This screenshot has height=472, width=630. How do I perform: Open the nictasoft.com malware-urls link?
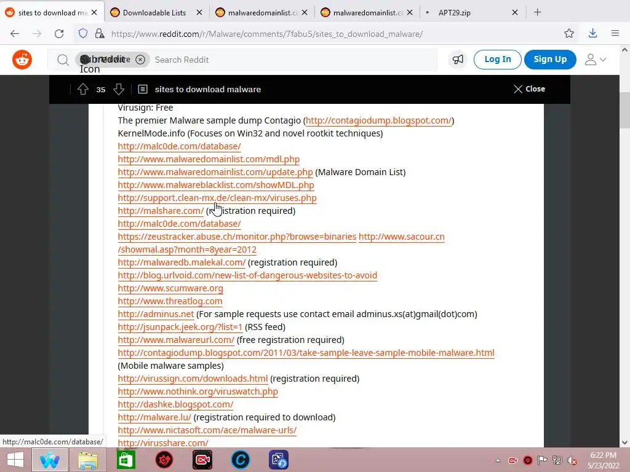[207, 430]
